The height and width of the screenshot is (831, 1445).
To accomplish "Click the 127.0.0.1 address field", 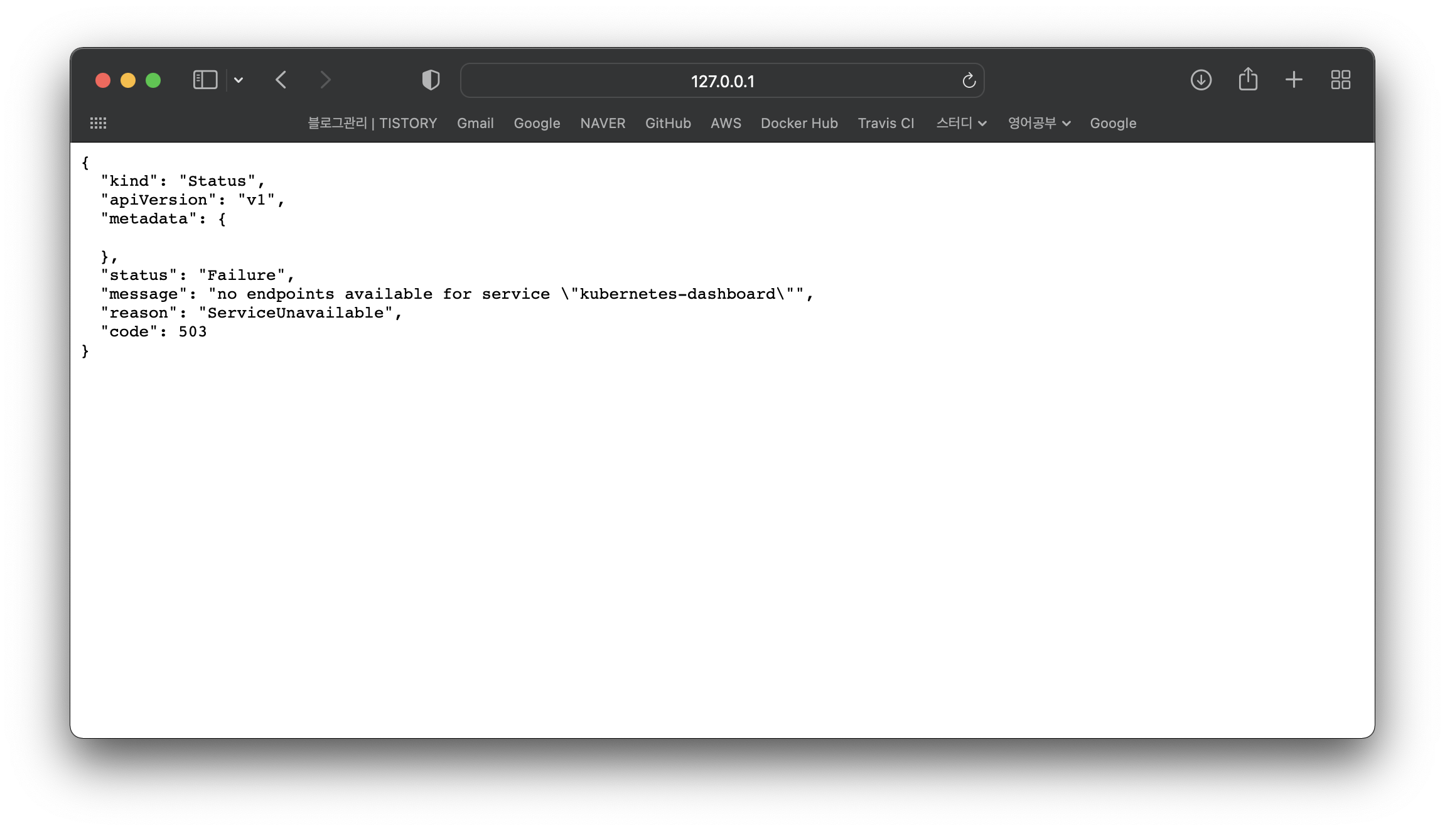I will coord(722,81).
